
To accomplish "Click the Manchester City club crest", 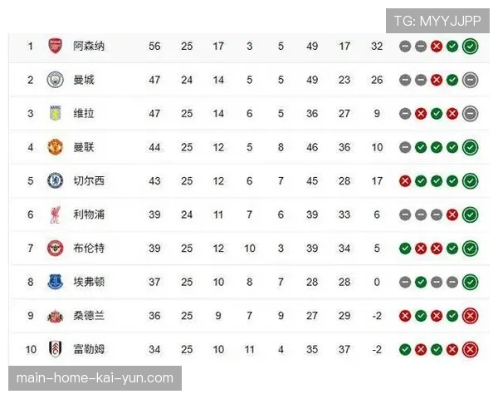I will [x=55, y=80].
